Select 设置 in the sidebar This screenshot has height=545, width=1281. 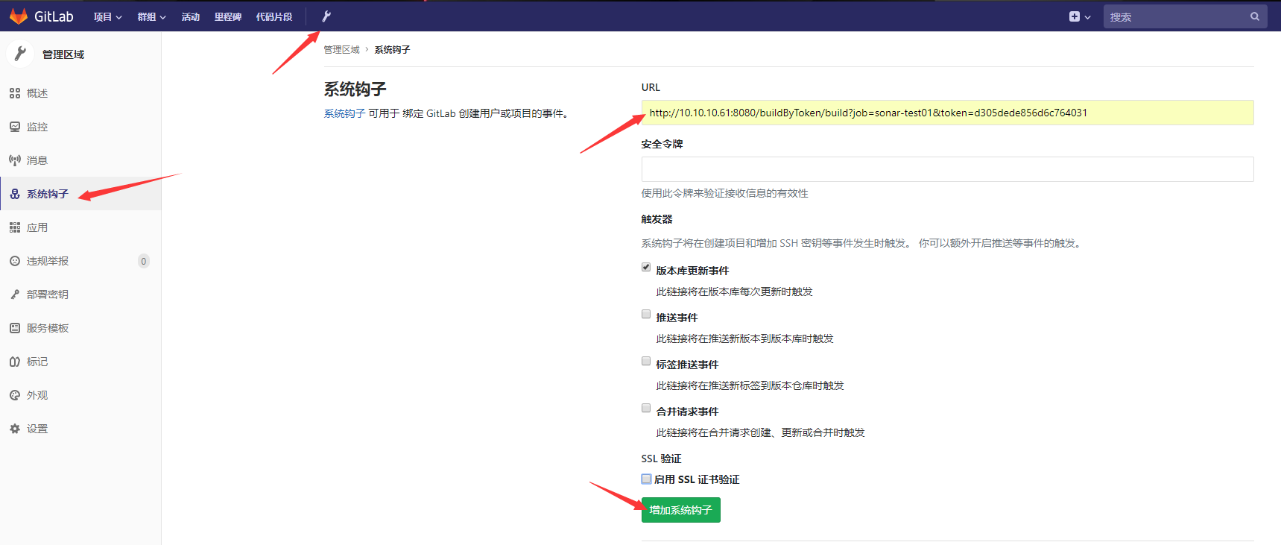point(80,429)
